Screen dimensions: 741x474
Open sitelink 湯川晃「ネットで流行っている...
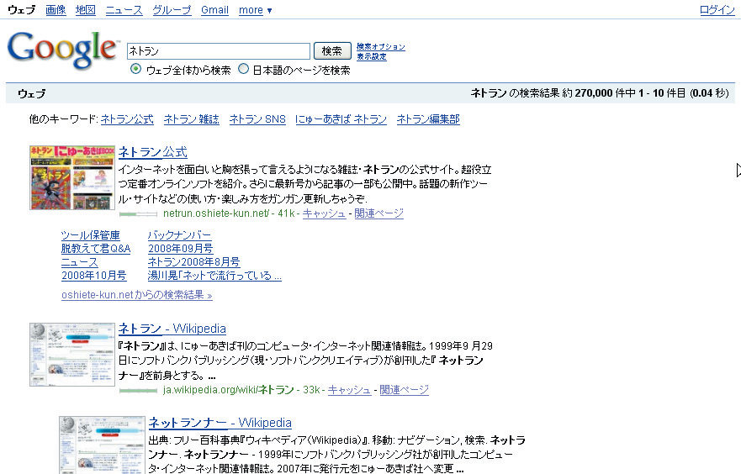(x=214, y=276)
